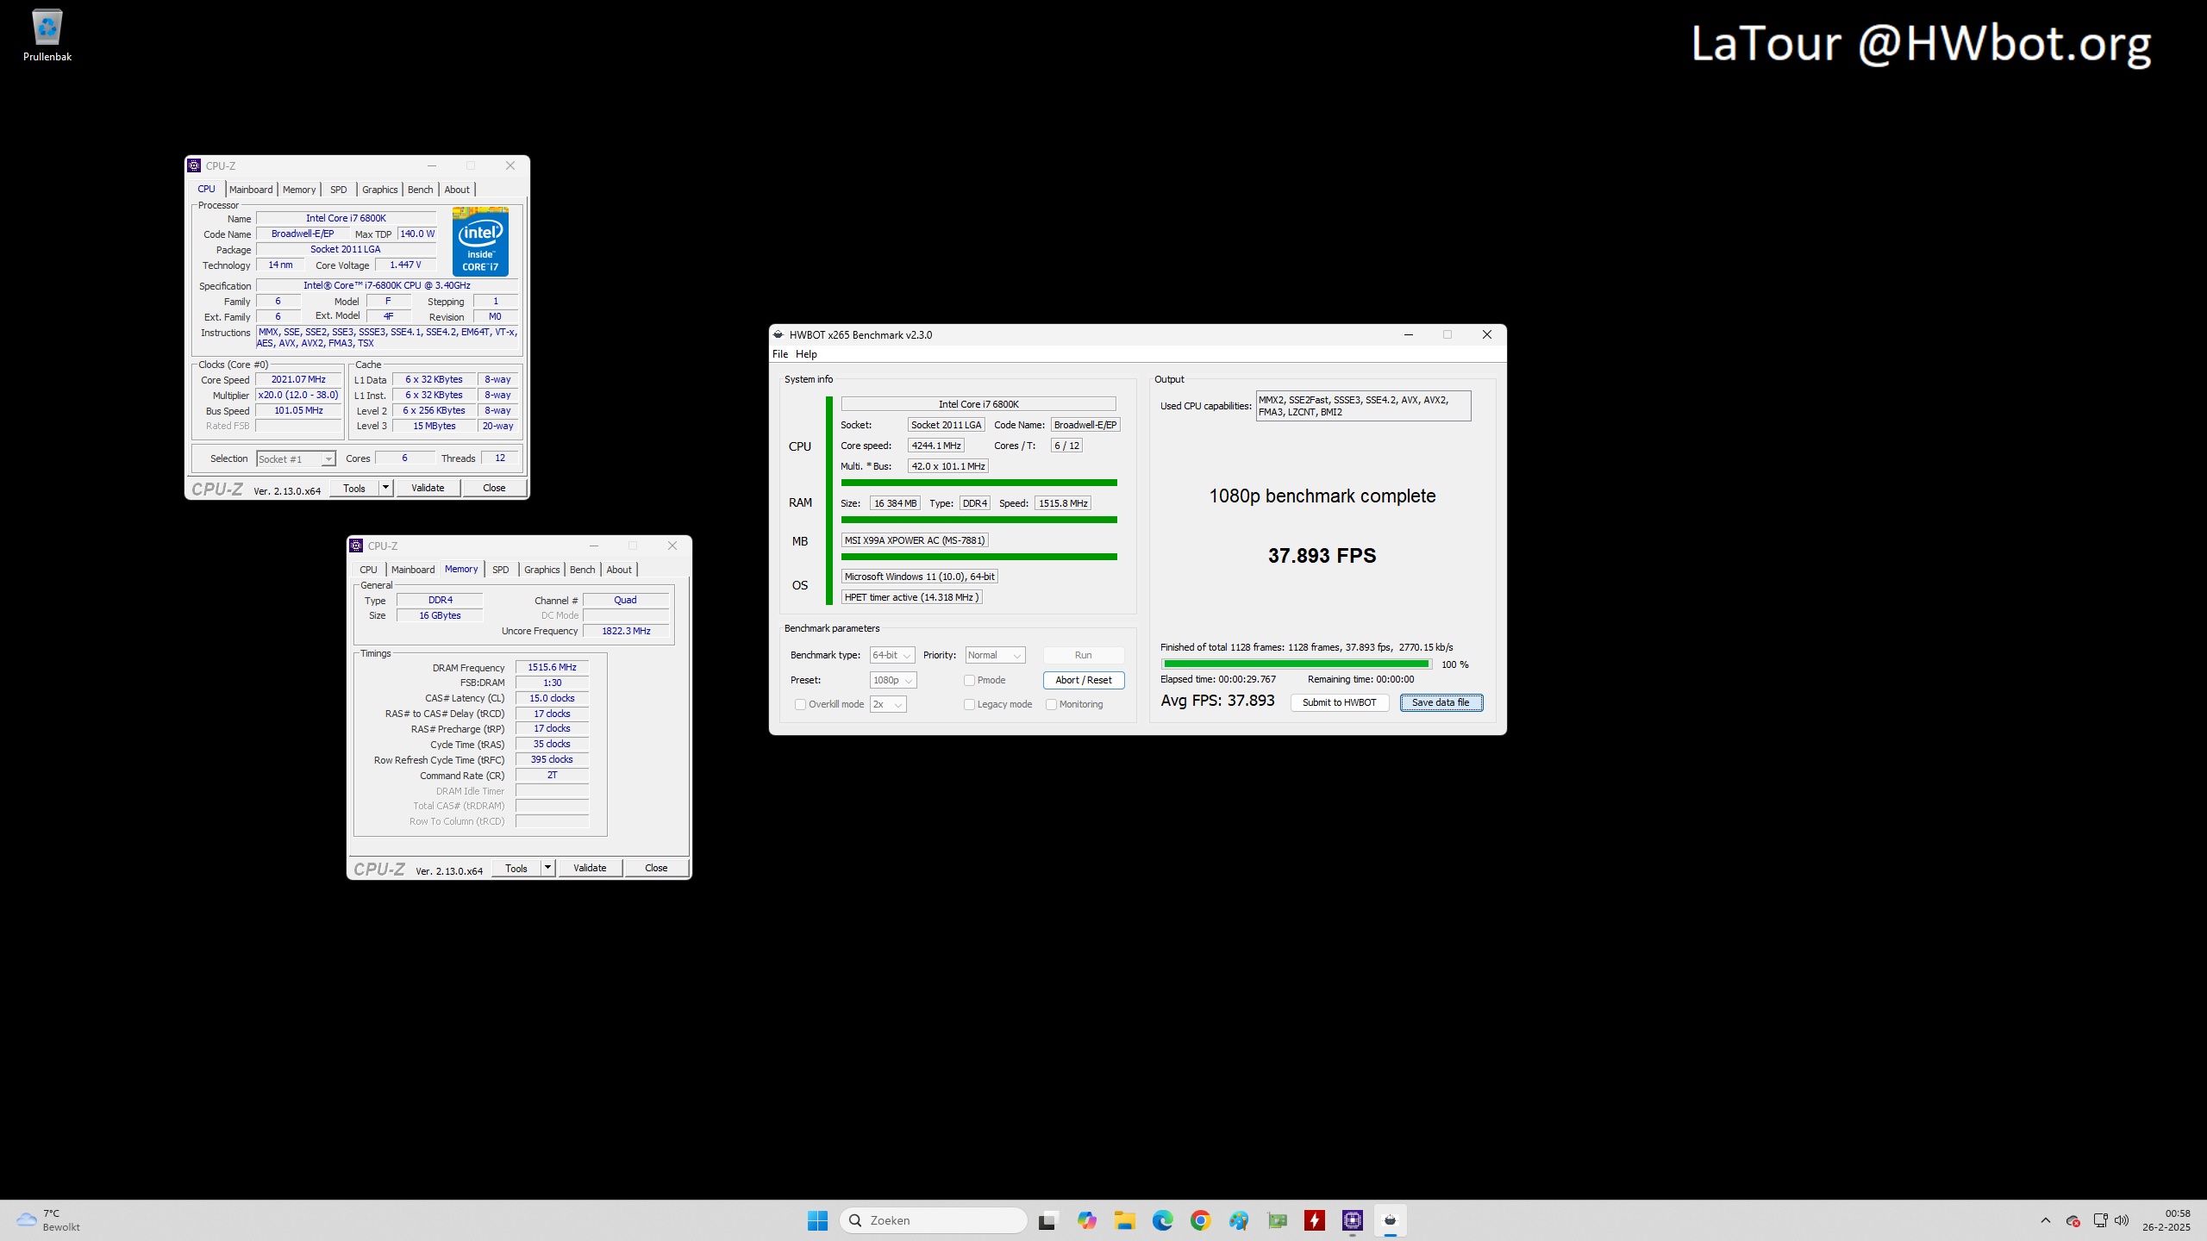Open File Explorer from taskbar
This screenshot has width=2207, height=1241.
pyautogui.click(x=1124, y=1220)
